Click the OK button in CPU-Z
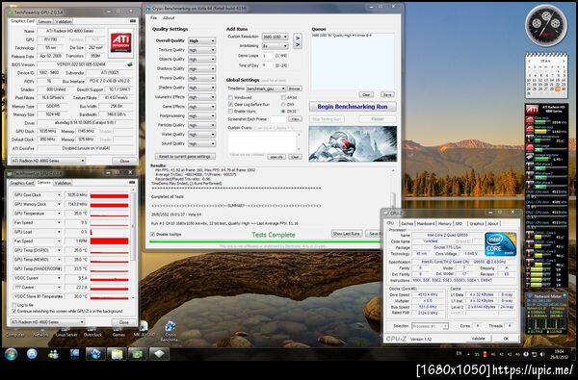Viewport: 578px width, 380px height. pos(506,339)
